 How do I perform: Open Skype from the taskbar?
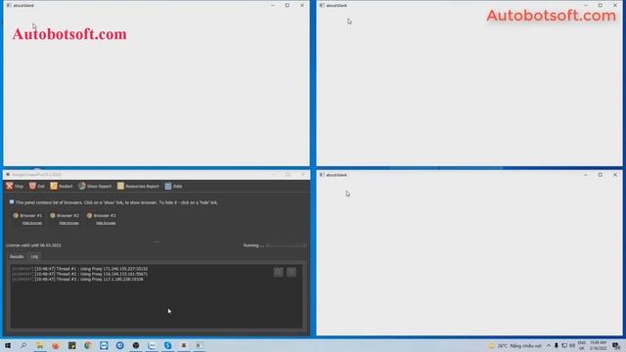point(167,345)
